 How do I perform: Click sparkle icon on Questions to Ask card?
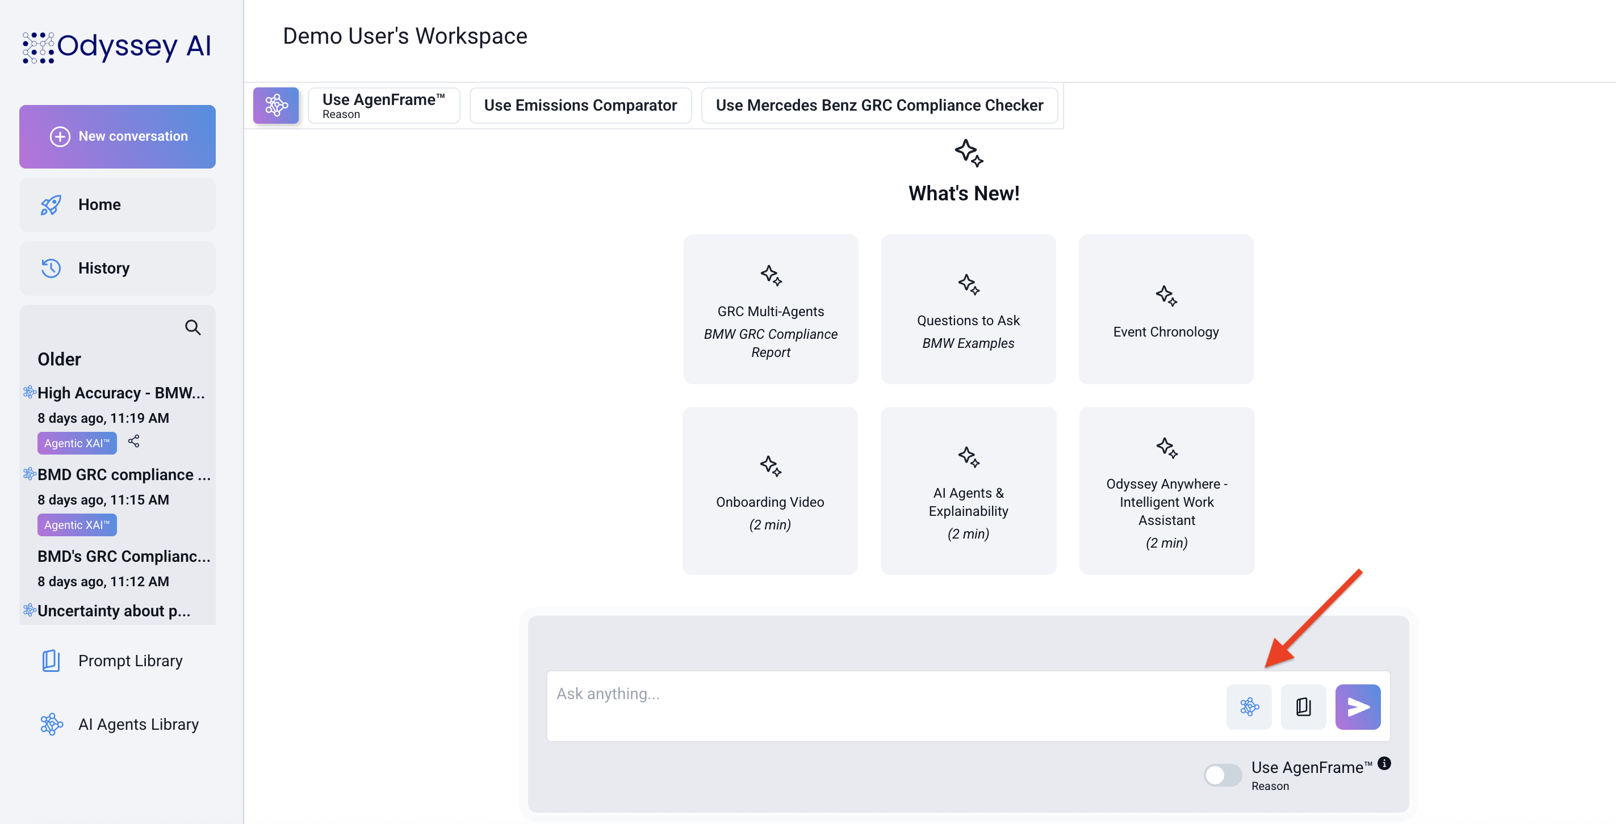pos(969,284)
